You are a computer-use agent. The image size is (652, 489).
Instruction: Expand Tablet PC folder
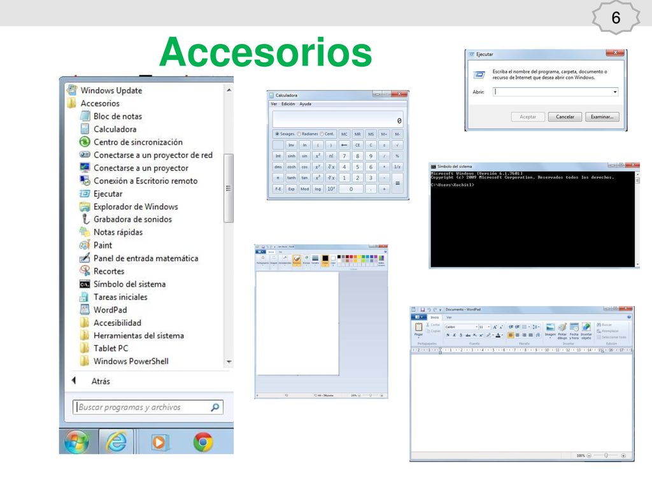point(104,348)
